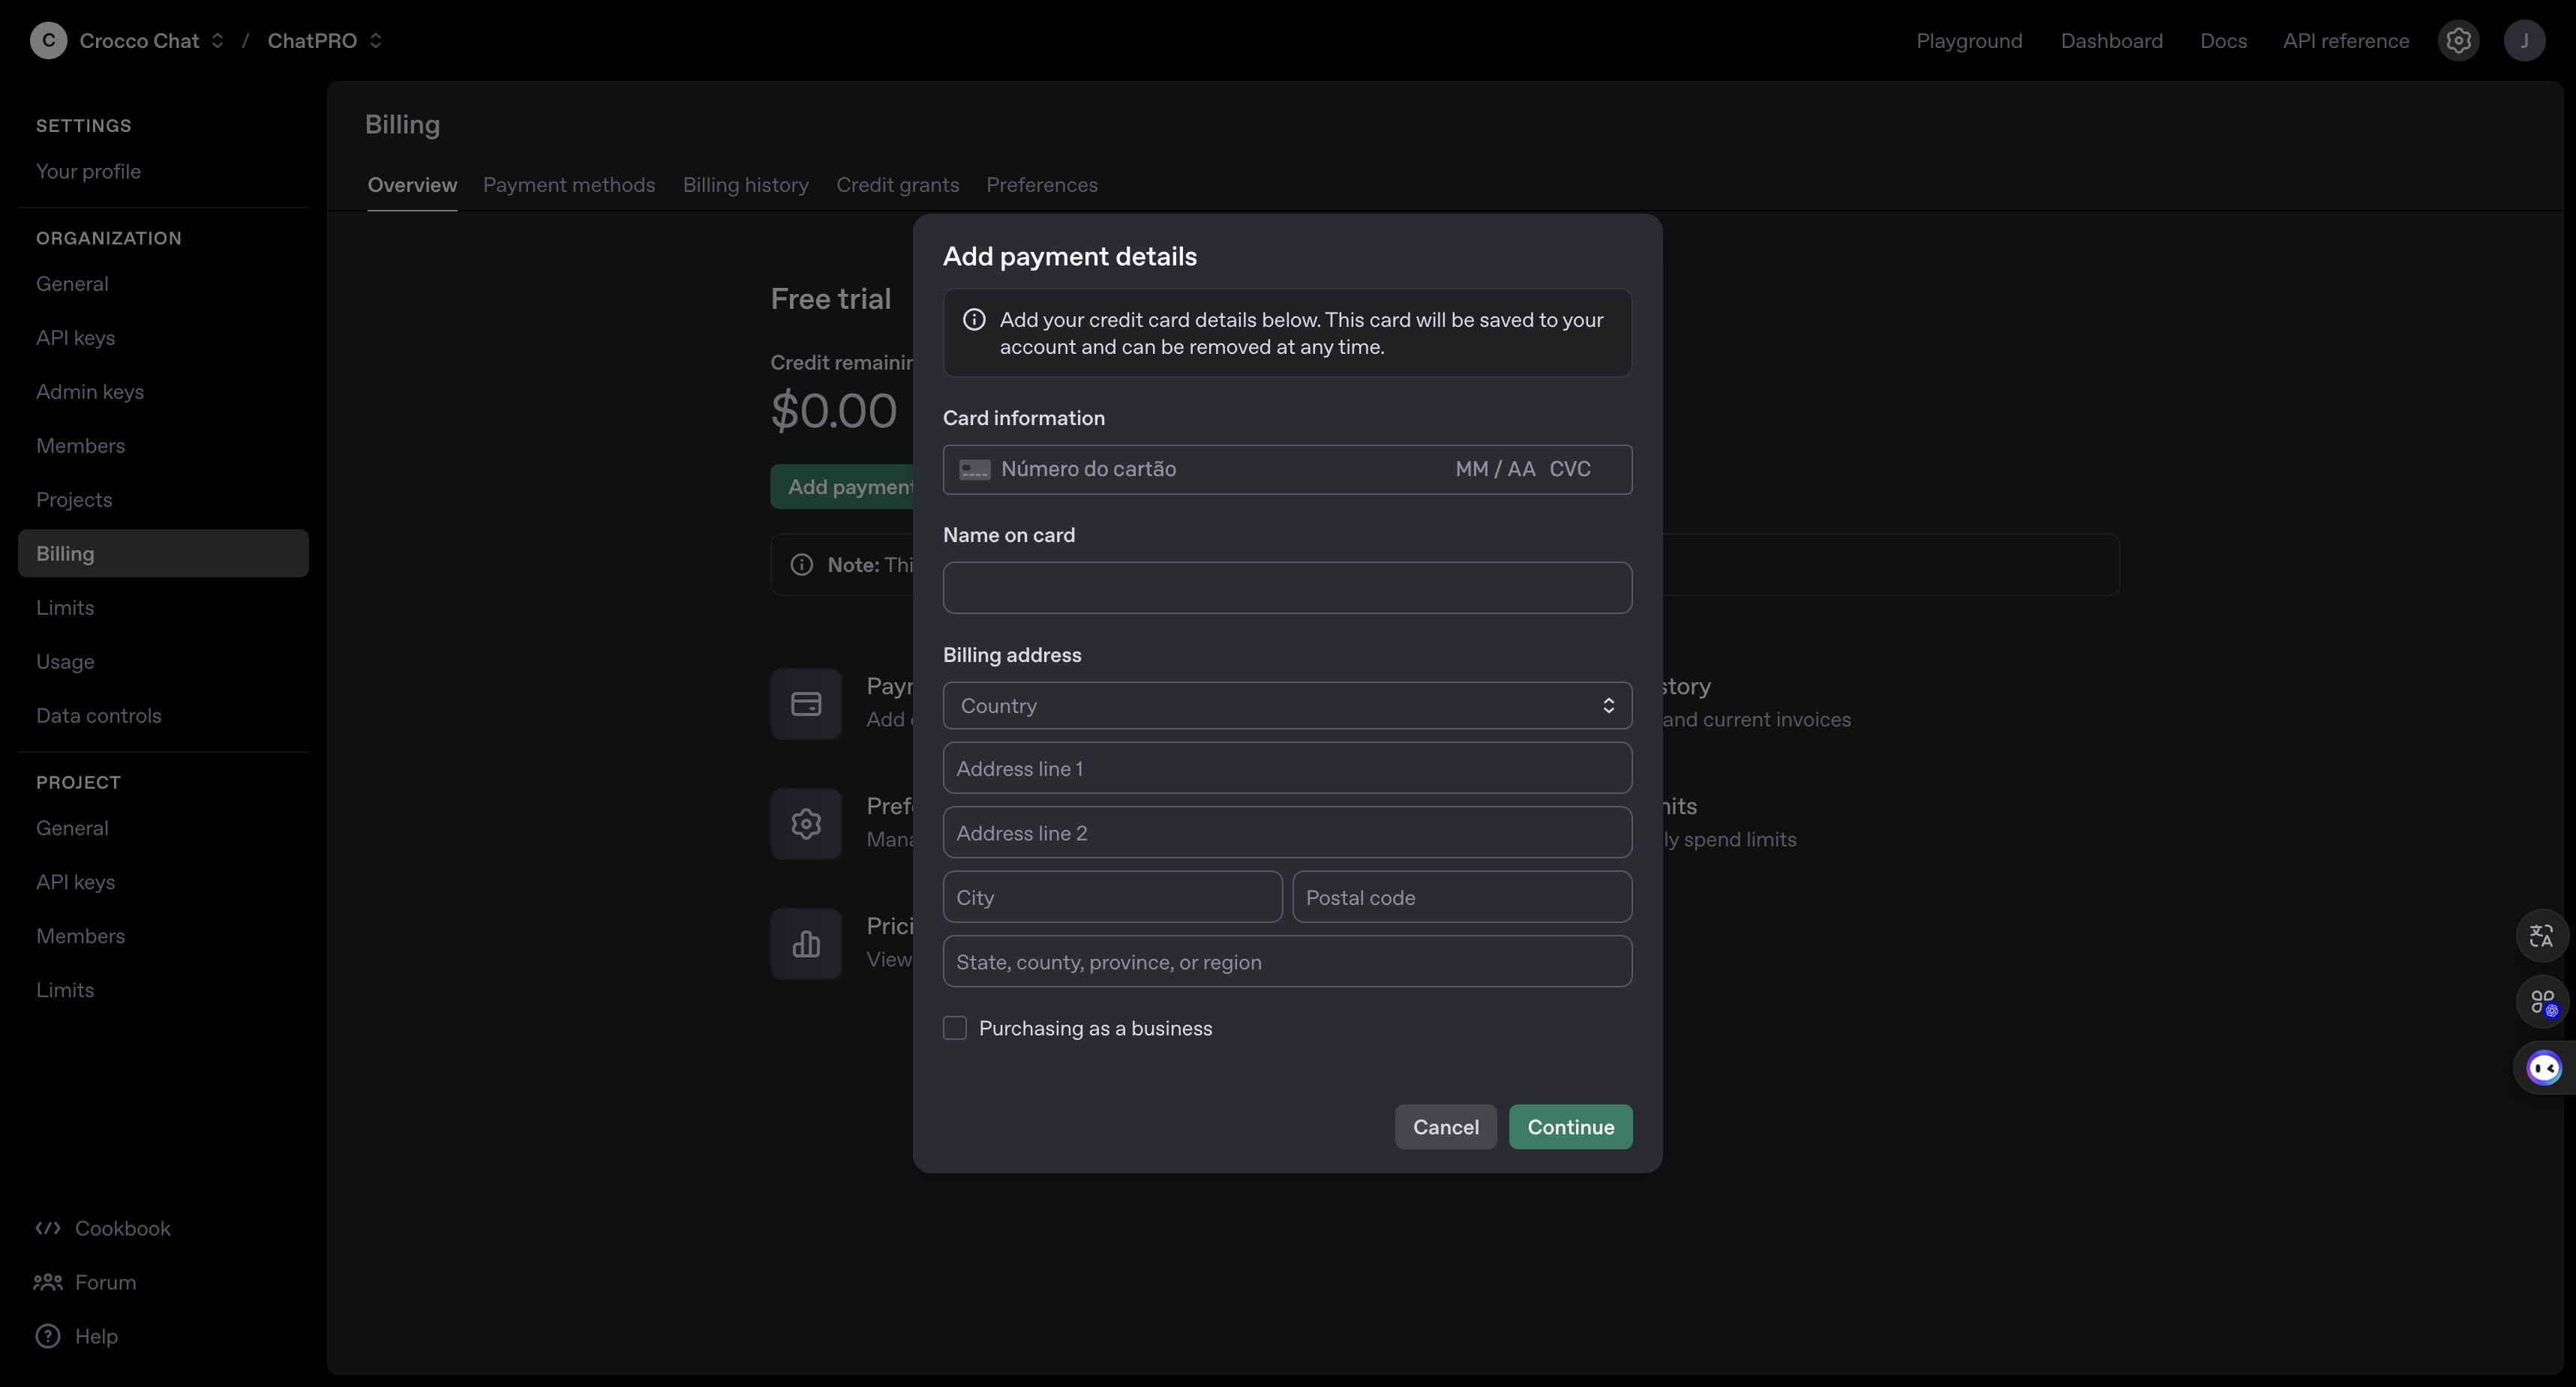Screen dimensions: 2576x1387
Task: Switch to the Billing history tab
Action: [746, 185]
